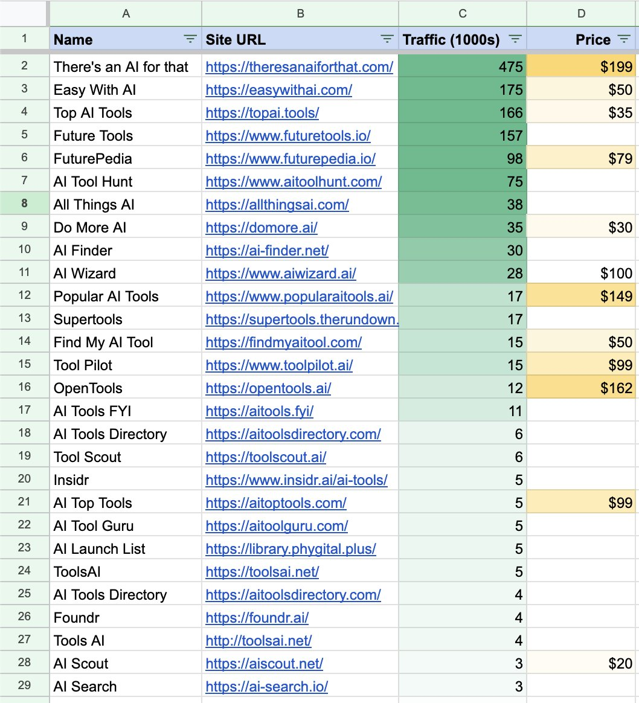Select column A by its header
Image resolution: width=639 pixels, height=703 pixels.
coord(126,13)
